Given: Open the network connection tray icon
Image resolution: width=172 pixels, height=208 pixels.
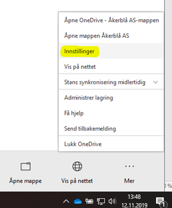Looking at the screenshot, I should pos(101,202).
